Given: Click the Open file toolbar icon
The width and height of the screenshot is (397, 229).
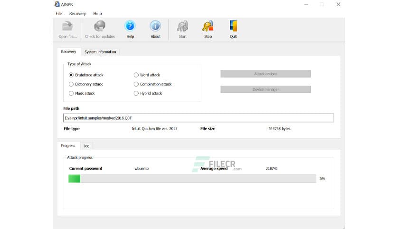Looking at the screenshot, I should pos(67,26).
